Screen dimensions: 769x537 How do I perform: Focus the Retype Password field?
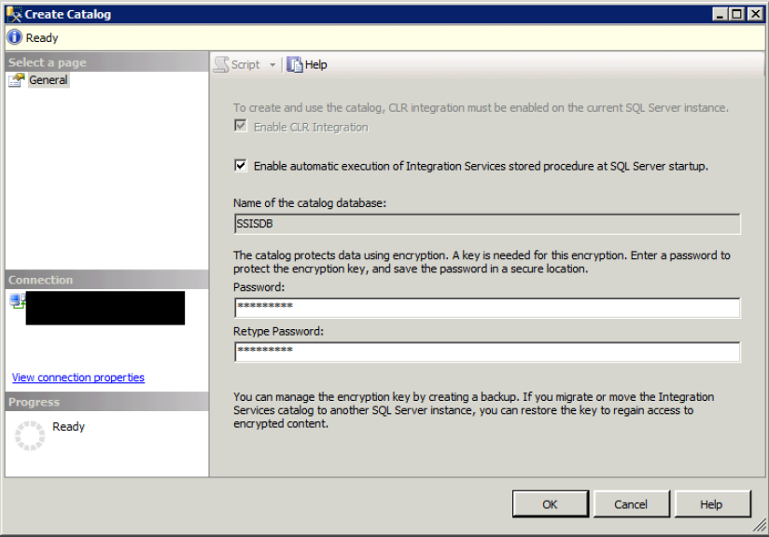coord(487,351)
